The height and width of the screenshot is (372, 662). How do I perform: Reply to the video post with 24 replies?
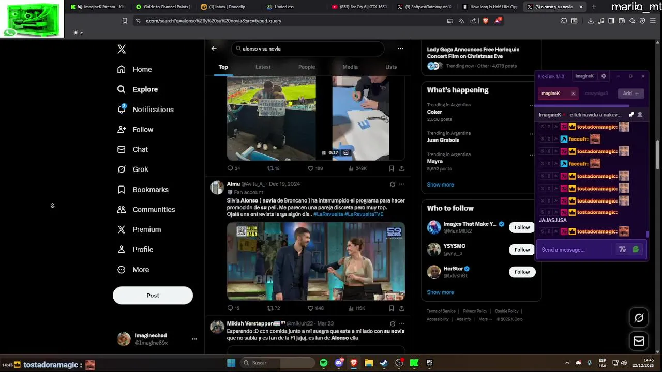point(233,168)
